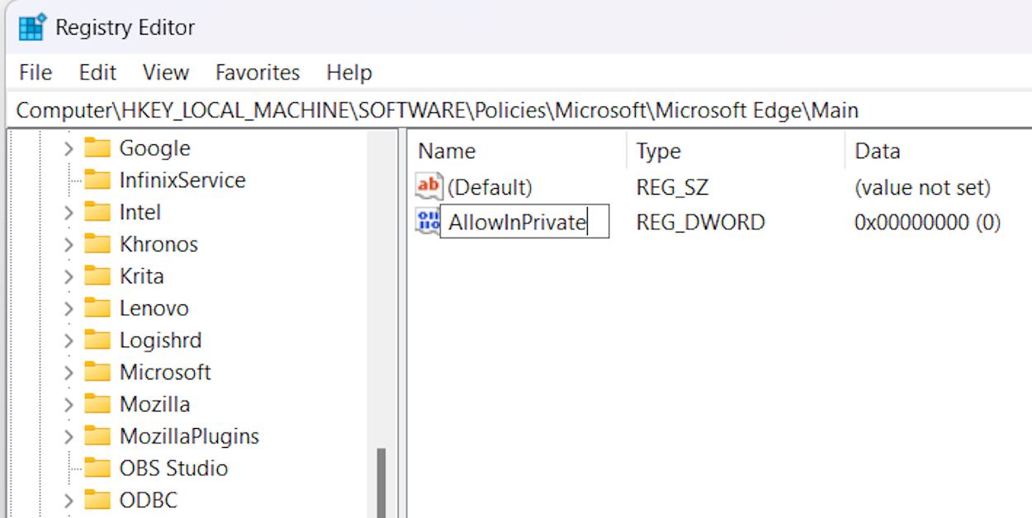Expand the ODBC key
Screen dimensions: 1032x518
pyautogui.click(x=69, y=501)
